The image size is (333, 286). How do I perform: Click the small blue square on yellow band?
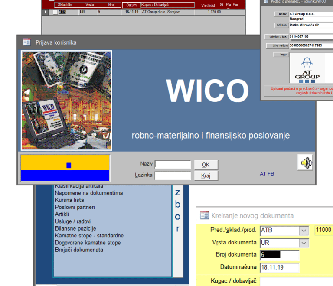(x=69, y=165)
